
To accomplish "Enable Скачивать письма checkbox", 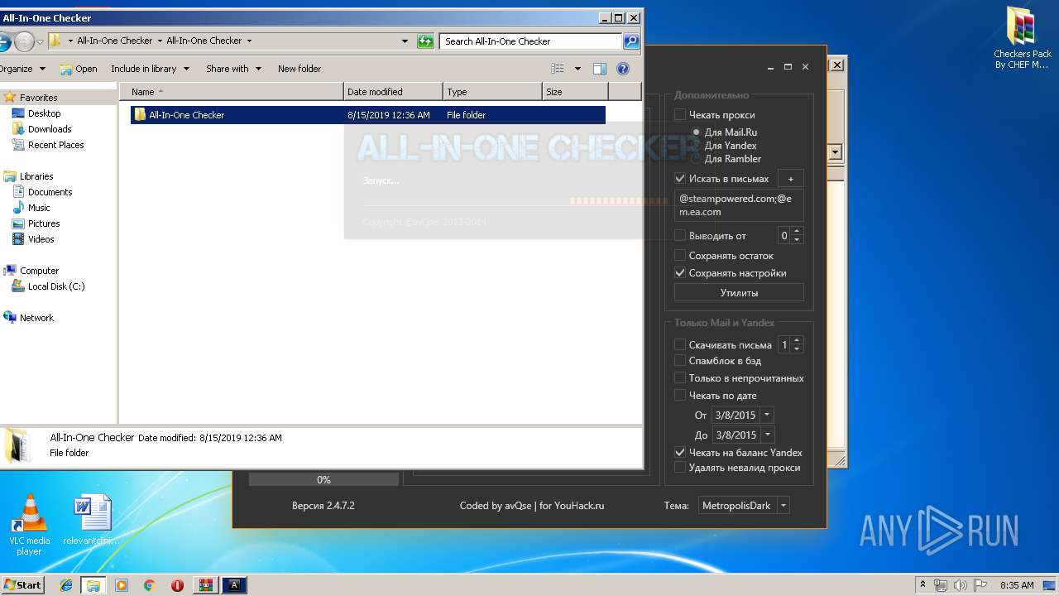I will 680,344.
